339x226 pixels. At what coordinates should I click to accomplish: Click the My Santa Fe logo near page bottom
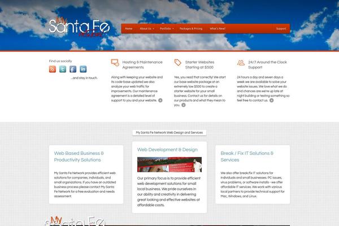pyautogui.click(x=75, y=221)
